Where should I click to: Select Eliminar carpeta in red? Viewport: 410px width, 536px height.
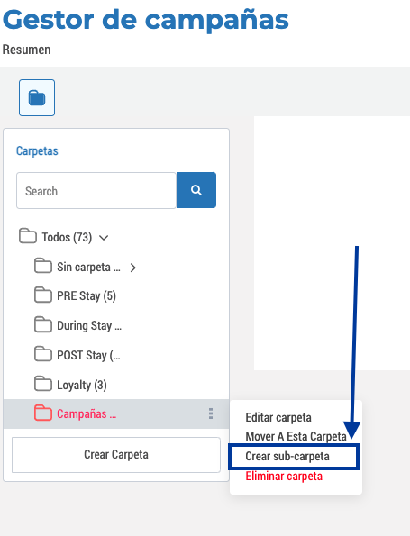(x=284, y=477)
